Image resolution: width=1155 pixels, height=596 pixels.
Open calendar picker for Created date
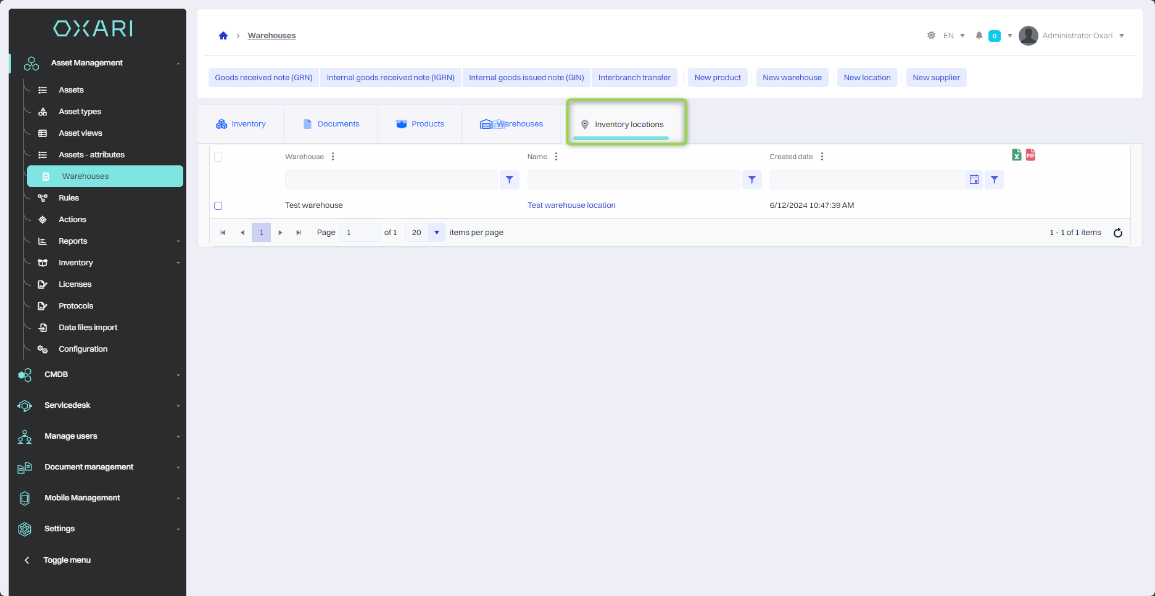[974, 180]
